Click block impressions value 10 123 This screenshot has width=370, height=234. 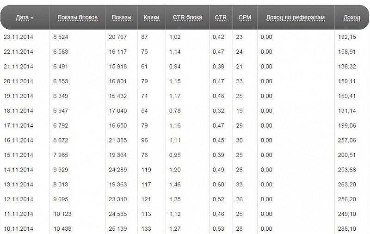(x=62, y=214)
